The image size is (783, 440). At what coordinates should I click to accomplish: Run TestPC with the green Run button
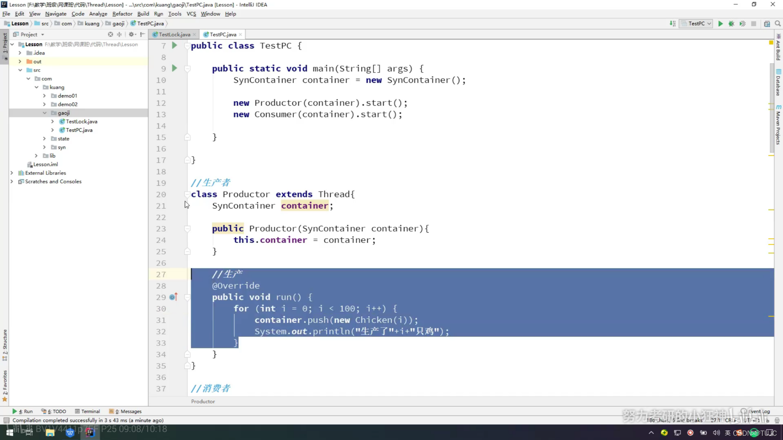tap(720, 24)
